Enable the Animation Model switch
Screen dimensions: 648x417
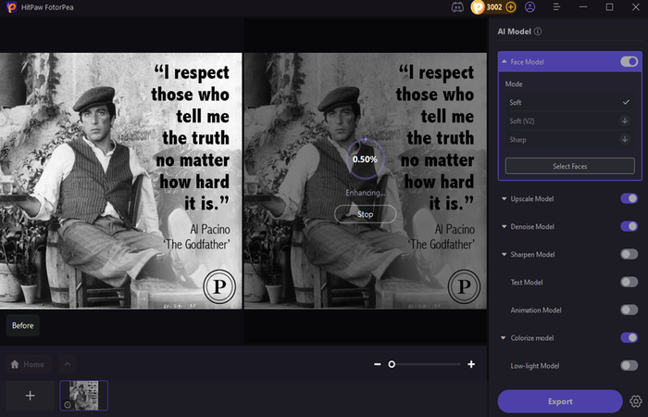pyautogui.click(x=629, y=310)
